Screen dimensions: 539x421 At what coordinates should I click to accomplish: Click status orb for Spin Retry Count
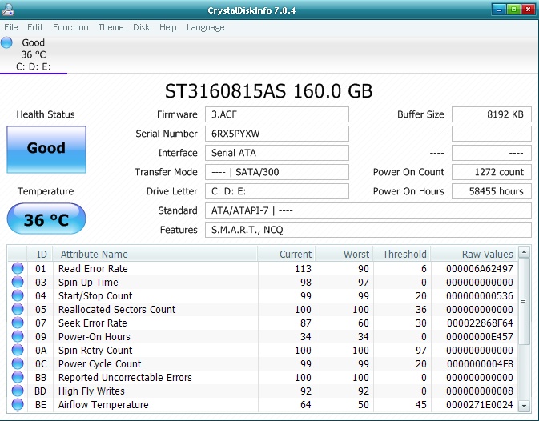(x=18, y=350)
